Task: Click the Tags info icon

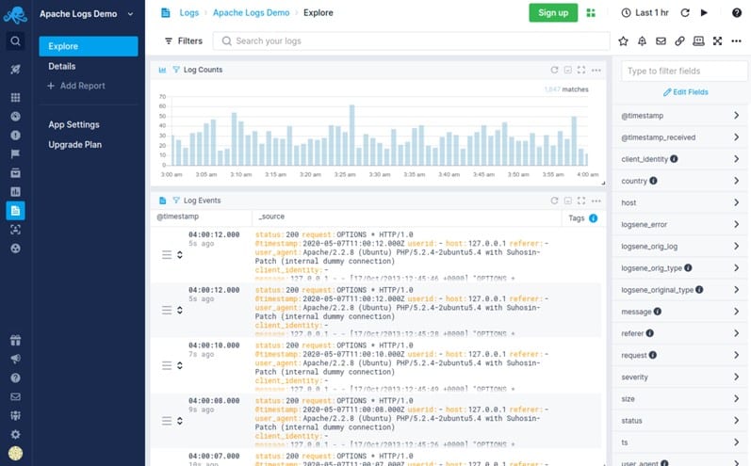Action: (x=594, y=218)
